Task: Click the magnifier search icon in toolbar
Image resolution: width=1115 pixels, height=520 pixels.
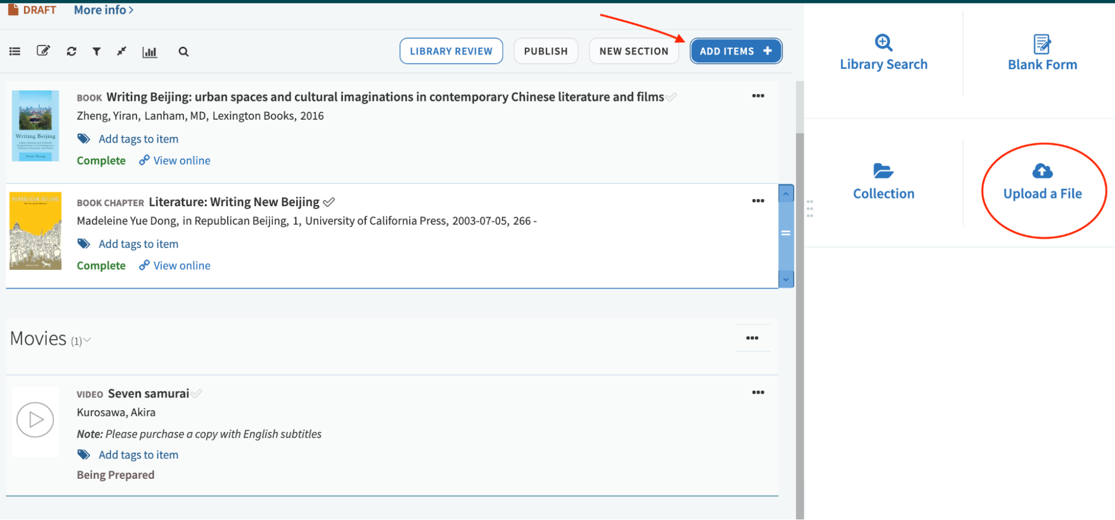Action: (184, 52)
